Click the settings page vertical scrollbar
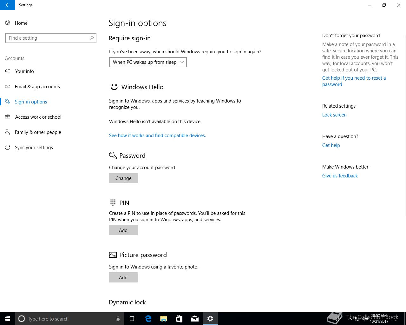Screen dimensions: 406x325 pyautogui.click(x=405, y=125)
